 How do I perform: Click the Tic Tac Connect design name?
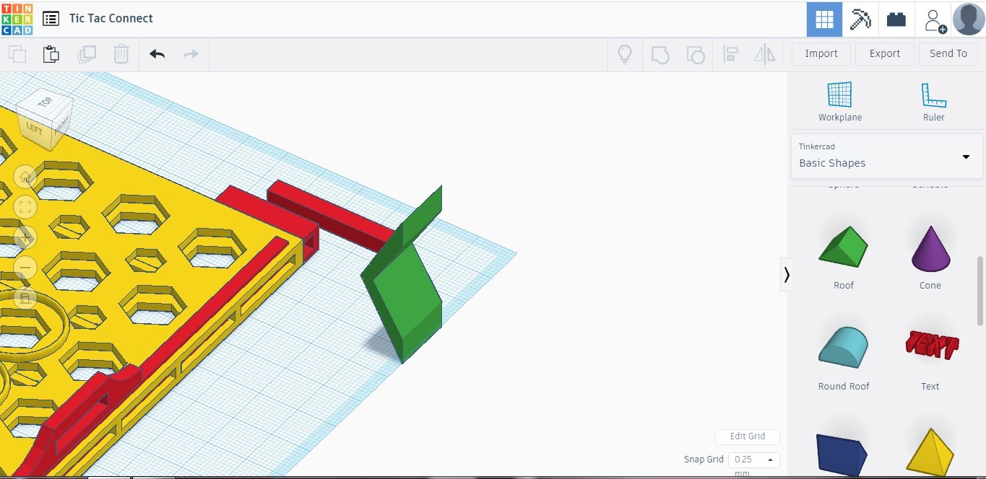point(111,19)
